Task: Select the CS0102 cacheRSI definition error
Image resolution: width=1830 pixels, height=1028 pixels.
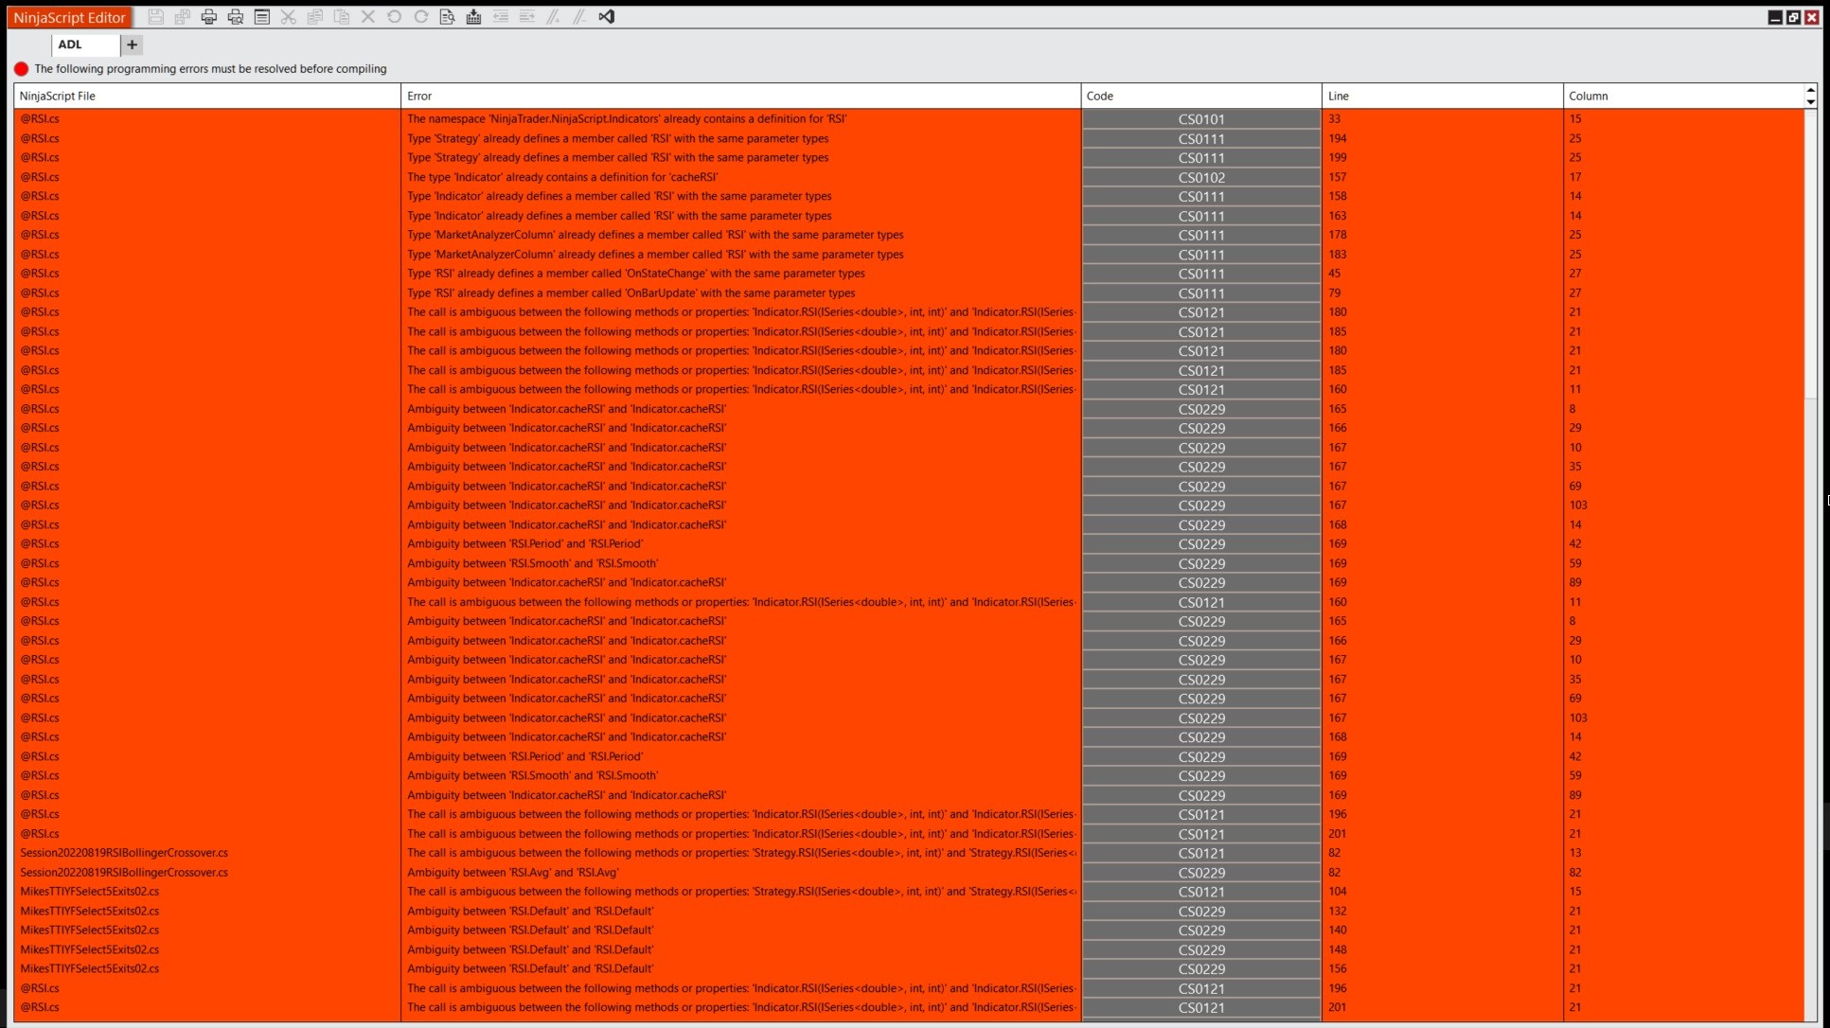Action: [562, 177]
